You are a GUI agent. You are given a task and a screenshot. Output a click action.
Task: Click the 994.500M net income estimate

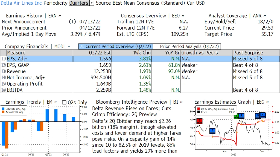coord(101,77)
